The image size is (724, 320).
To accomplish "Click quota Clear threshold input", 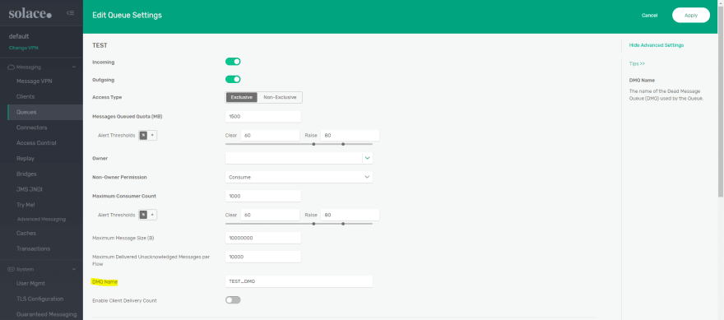I will pos(270,135).
